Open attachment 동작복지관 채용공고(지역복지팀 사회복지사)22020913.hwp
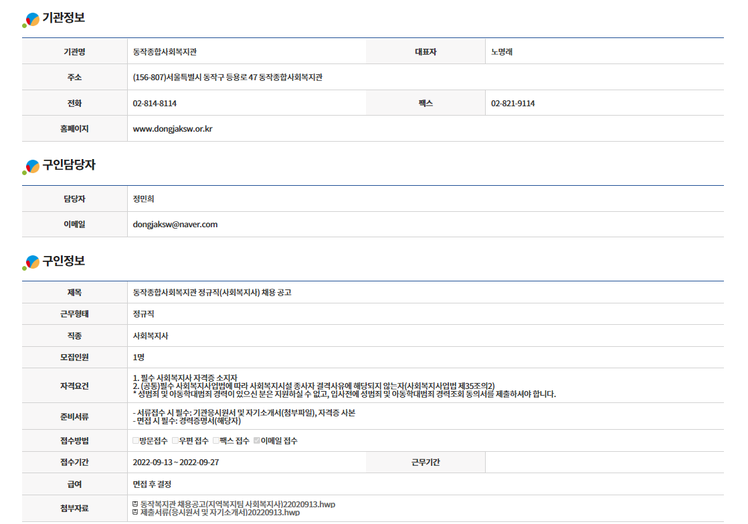Screen dimensions: 748x524 tap(238, 504)
